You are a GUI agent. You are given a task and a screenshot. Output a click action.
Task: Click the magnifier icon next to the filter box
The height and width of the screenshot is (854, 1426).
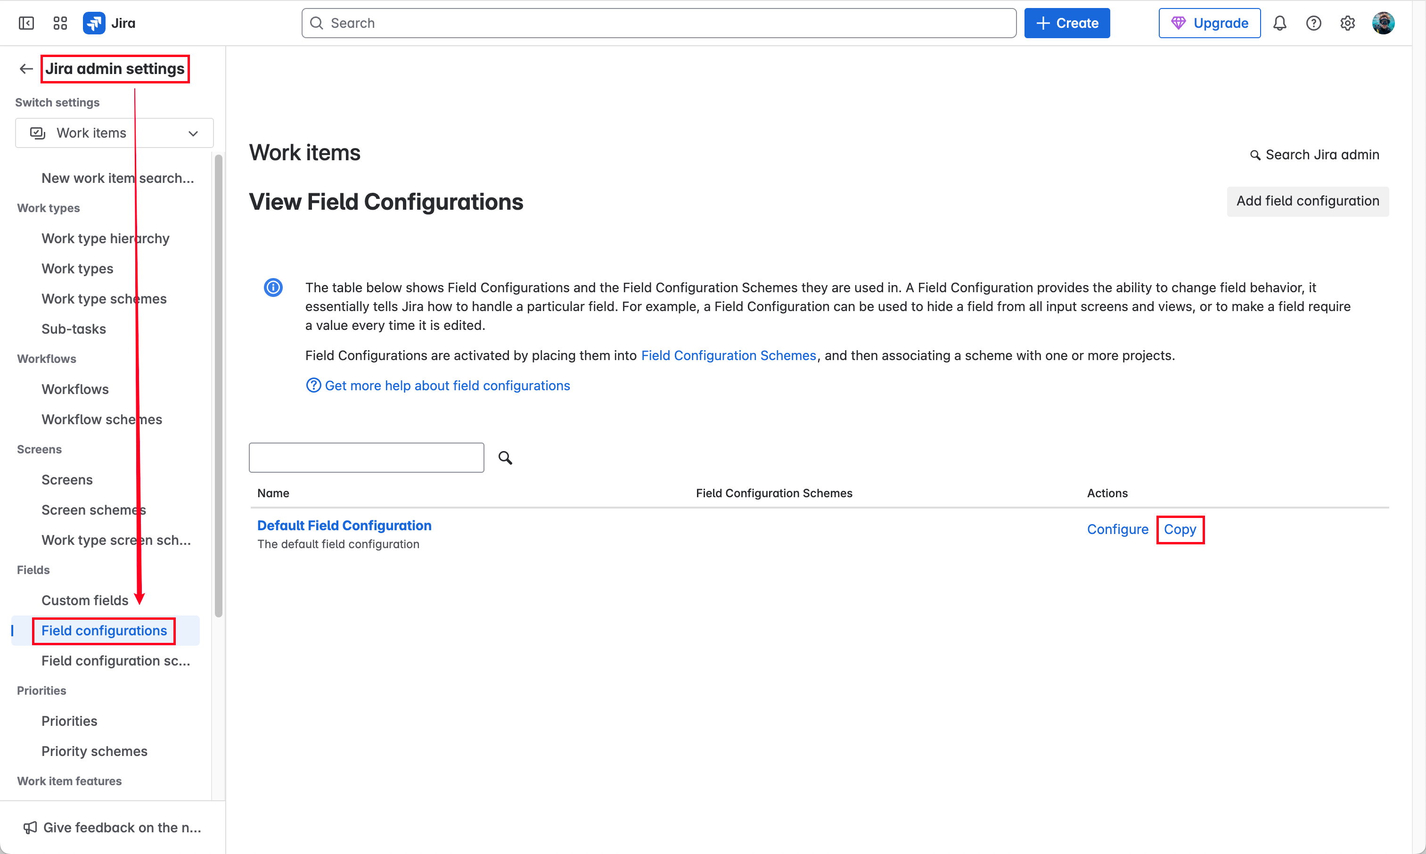pos(505,458)
